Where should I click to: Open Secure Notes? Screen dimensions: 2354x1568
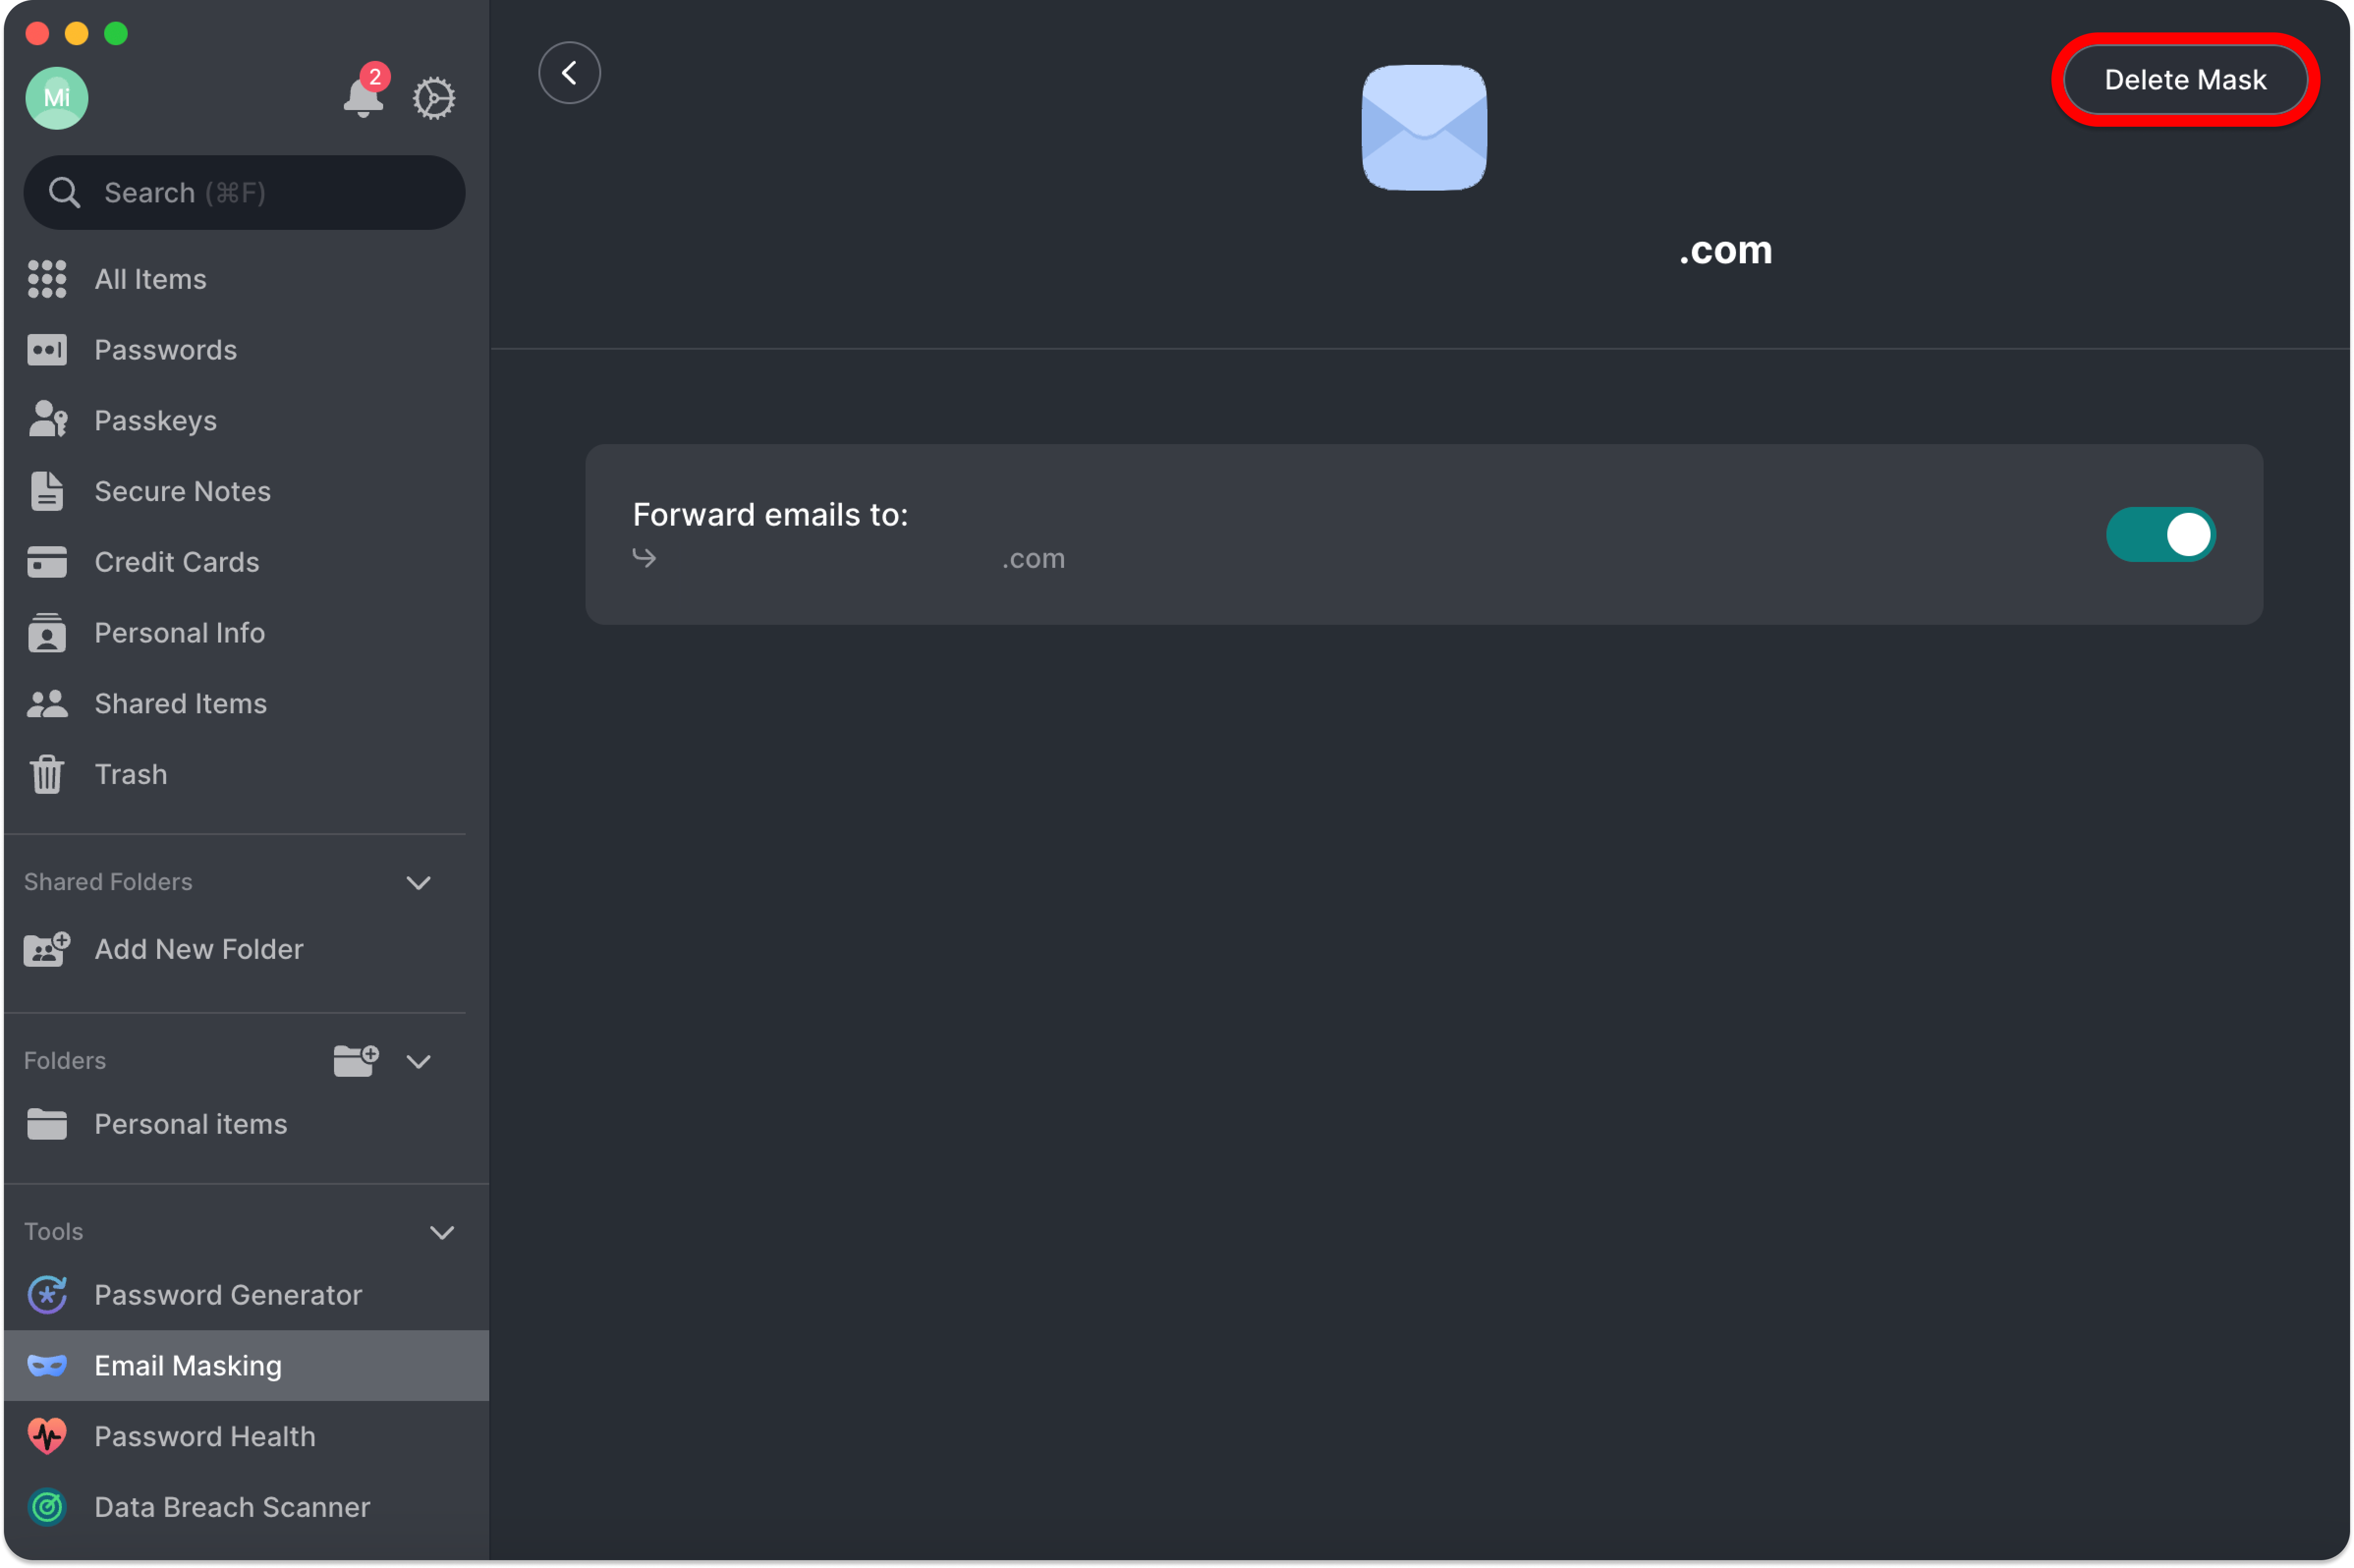(183, 491)
